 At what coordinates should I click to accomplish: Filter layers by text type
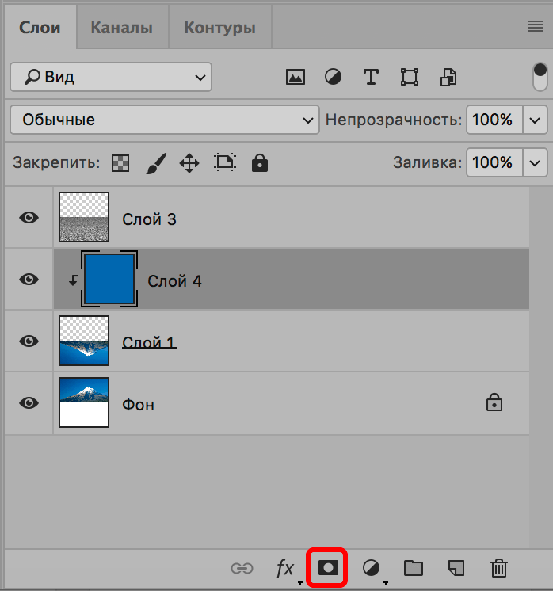point(371,77)
